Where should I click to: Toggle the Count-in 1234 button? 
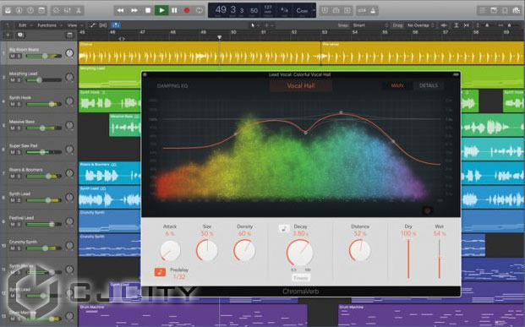[362, 10]
